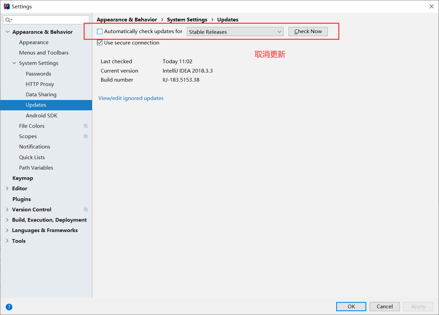Expand the Tools section
Image resolution: width=439 pixels, height=315 pixels.
[7, 241]
